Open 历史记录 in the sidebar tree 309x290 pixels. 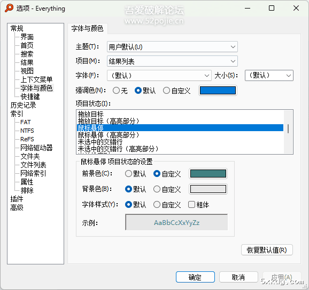click(x=23, y=105)
